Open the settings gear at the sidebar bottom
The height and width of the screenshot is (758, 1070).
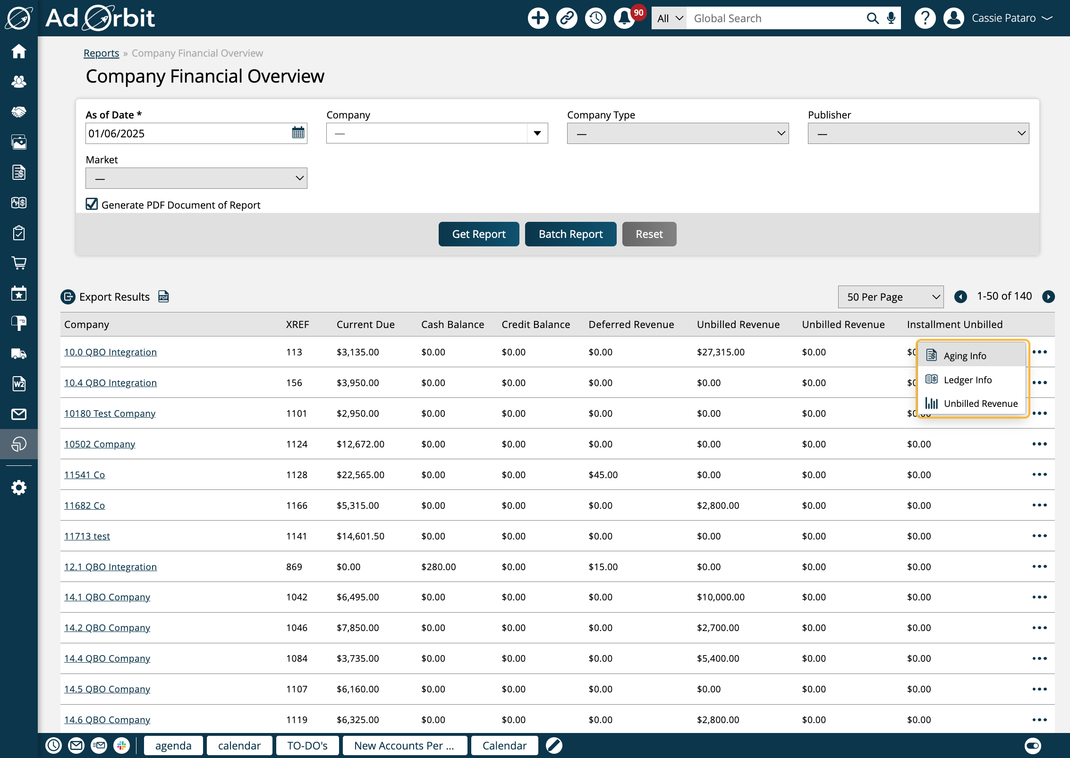point(19,487)
